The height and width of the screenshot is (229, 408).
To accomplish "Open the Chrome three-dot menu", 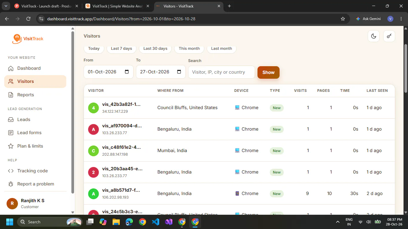I will point(401,19).
